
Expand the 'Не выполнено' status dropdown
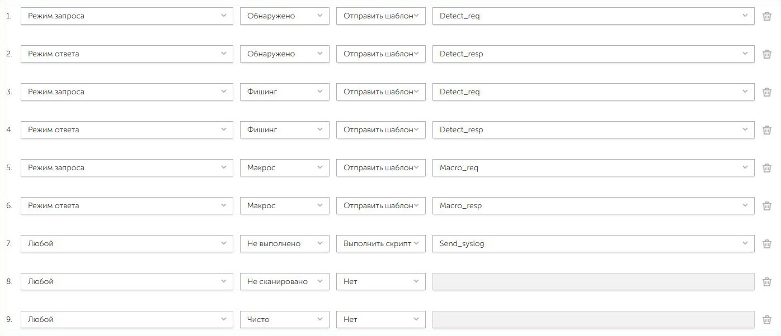click(285, 244)
